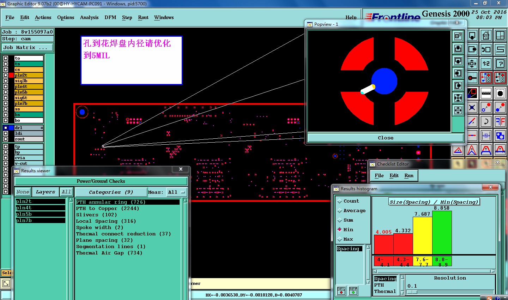The image size is (508, 300).
Task: Click the ruler measure tool icon
Action: pos(486,93)
